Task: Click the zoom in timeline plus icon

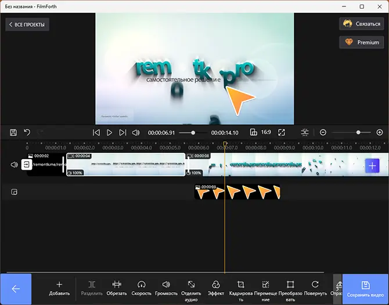Action: 380,132
